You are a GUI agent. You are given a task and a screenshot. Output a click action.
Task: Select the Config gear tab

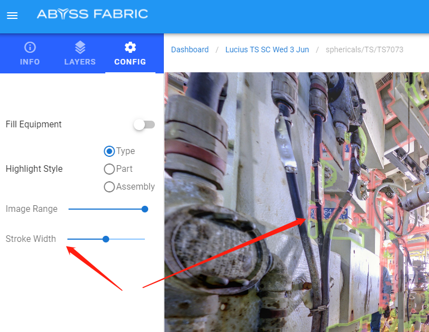tap(130, 53)
